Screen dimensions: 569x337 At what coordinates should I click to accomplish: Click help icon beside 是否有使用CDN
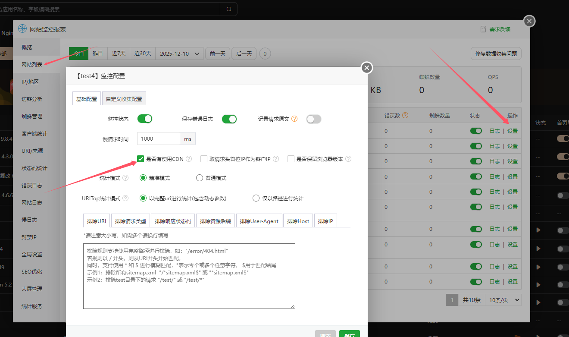pos(189,159)
